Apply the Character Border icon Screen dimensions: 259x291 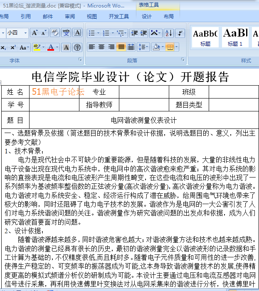point(77,33)
